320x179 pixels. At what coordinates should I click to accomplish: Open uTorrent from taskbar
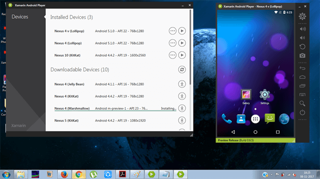click(93, 175)
